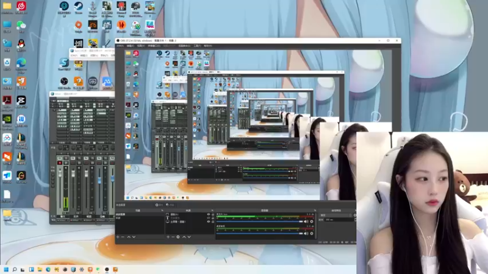Viewport: 488px width, 274px height.
Task: Toggle lock on first OBS source row
Action: pos(213,214)
